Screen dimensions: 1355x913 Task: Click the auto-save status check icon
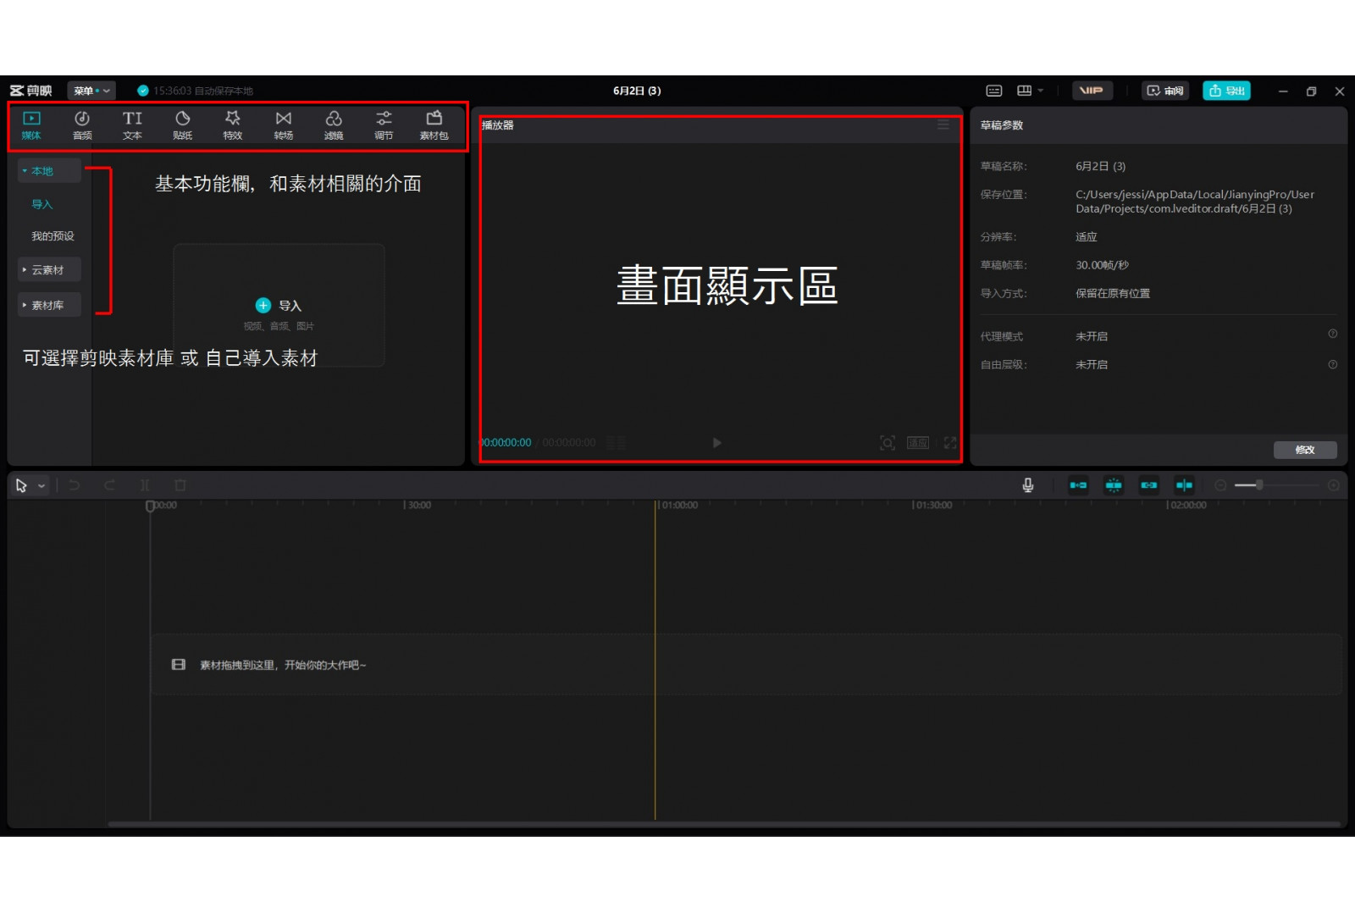(x=143, y=91)
